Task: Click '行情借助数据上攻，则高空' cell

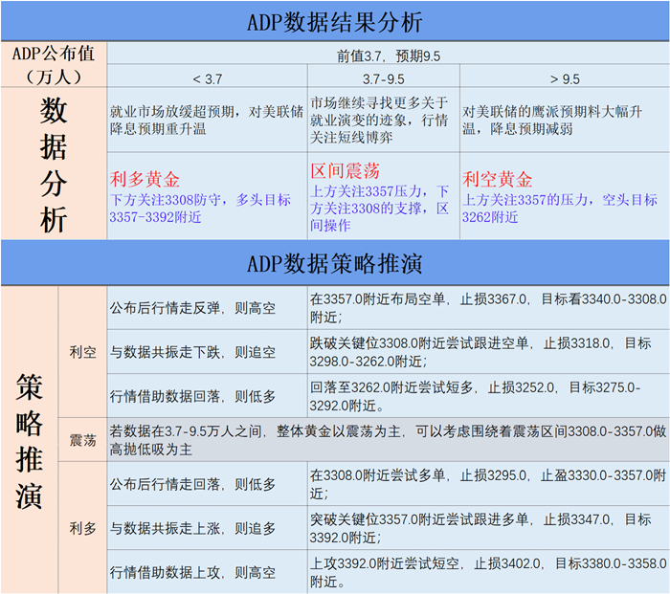Action: pyautogui.click(x=208, y=572)
